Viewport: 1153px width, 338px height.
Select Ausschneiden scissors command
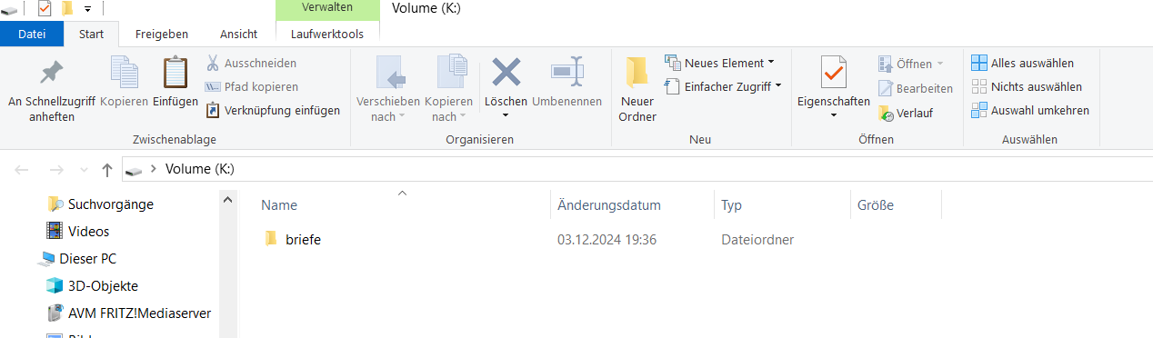click(x=251, y=64)
